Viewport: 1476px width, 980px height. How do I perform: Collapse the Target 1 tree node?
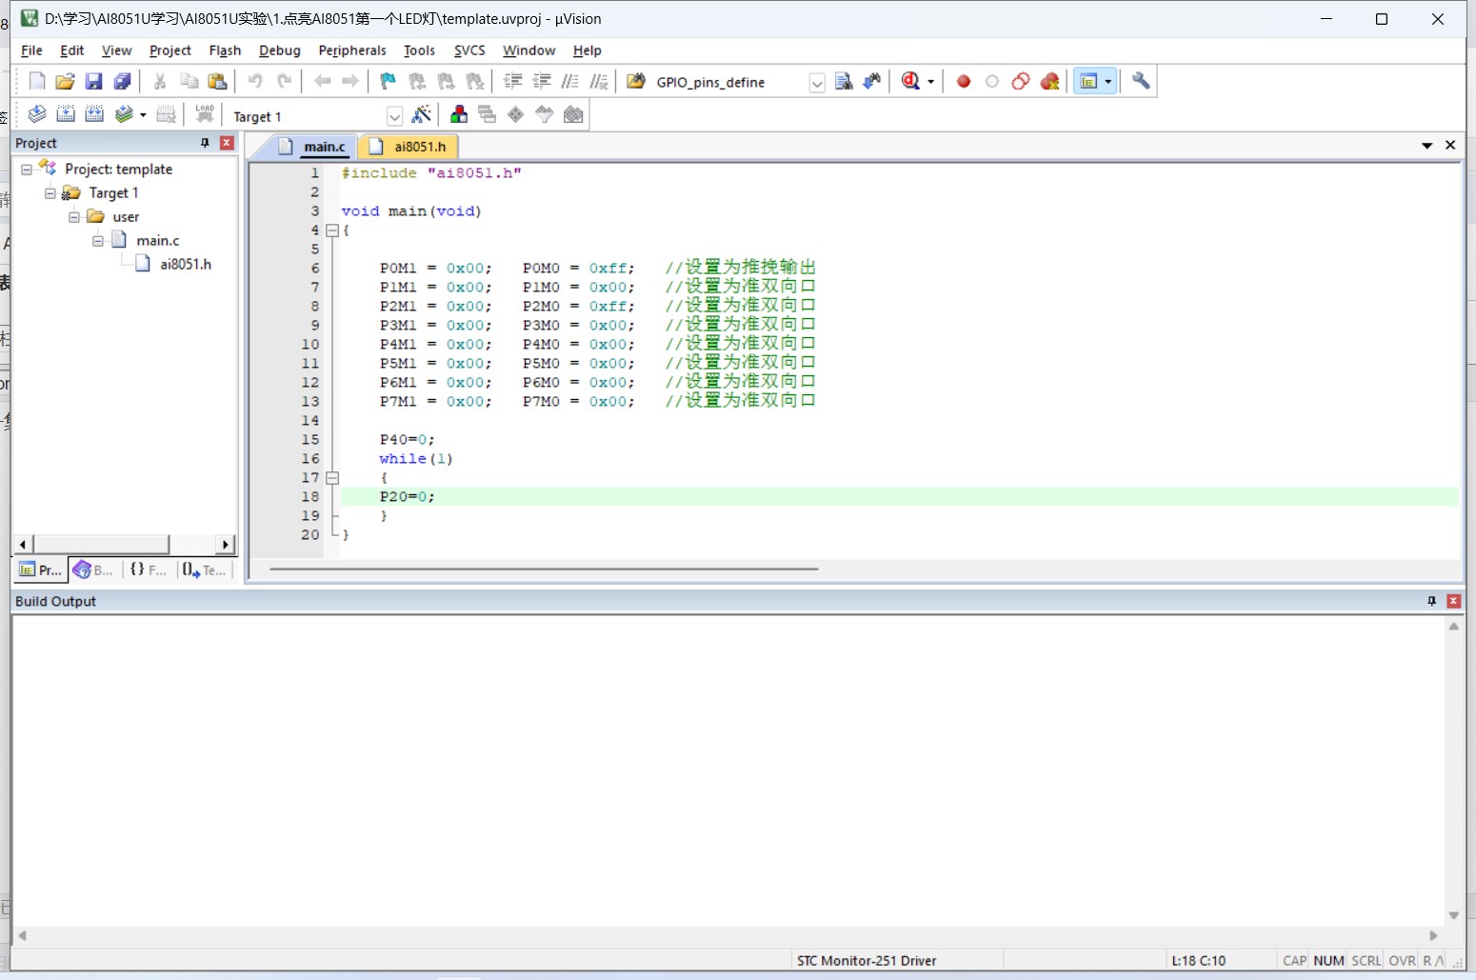(50, 193)
